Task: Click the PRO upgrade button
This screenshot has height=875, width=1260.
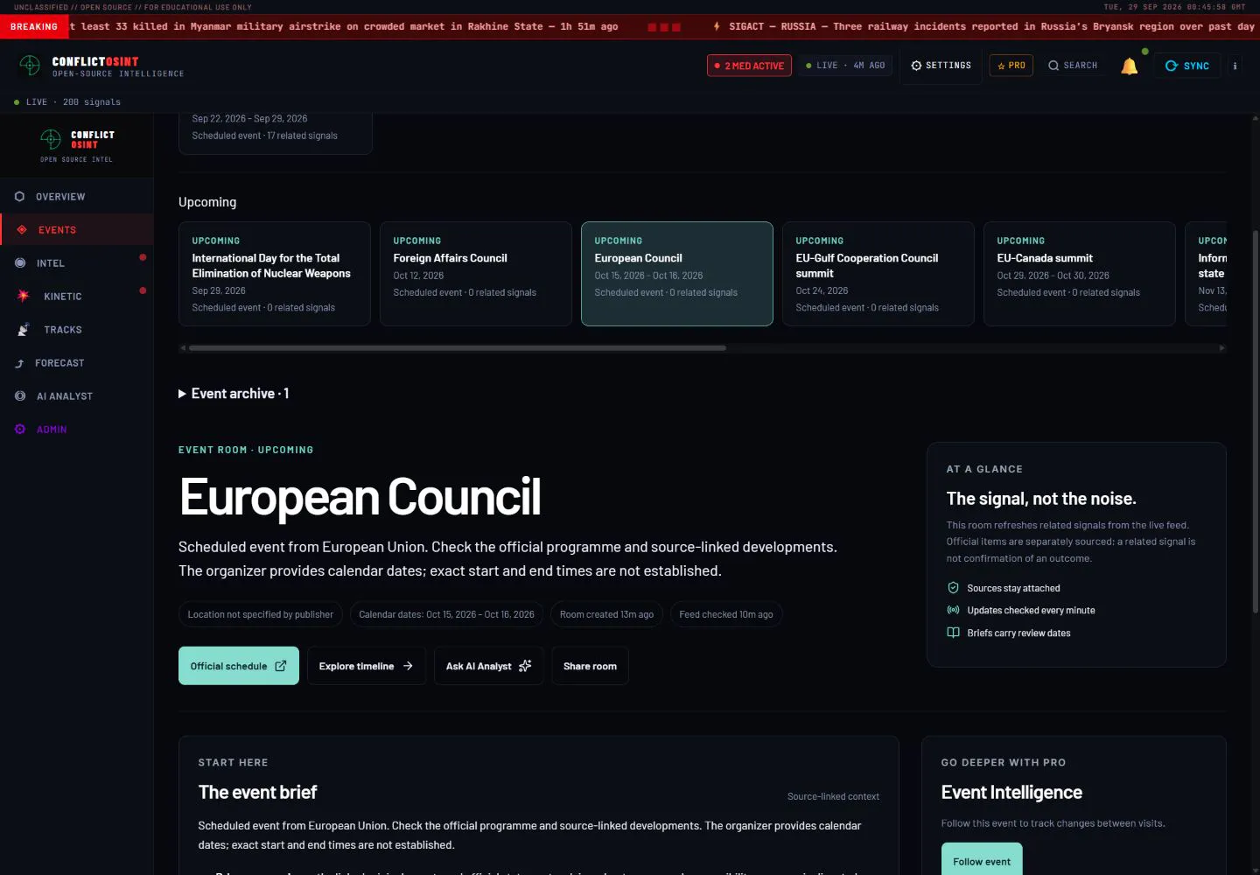Action: 1011,66
